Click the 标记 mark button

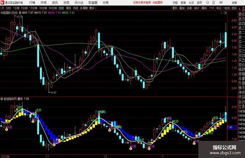(x=219, y=8)
